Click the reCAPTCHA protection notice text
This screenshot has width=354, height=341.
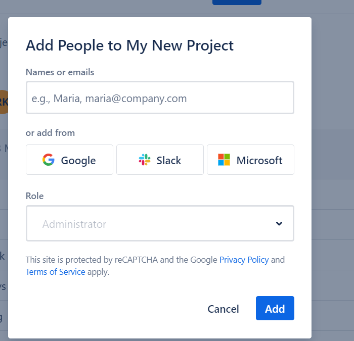(x=121, y=260)
